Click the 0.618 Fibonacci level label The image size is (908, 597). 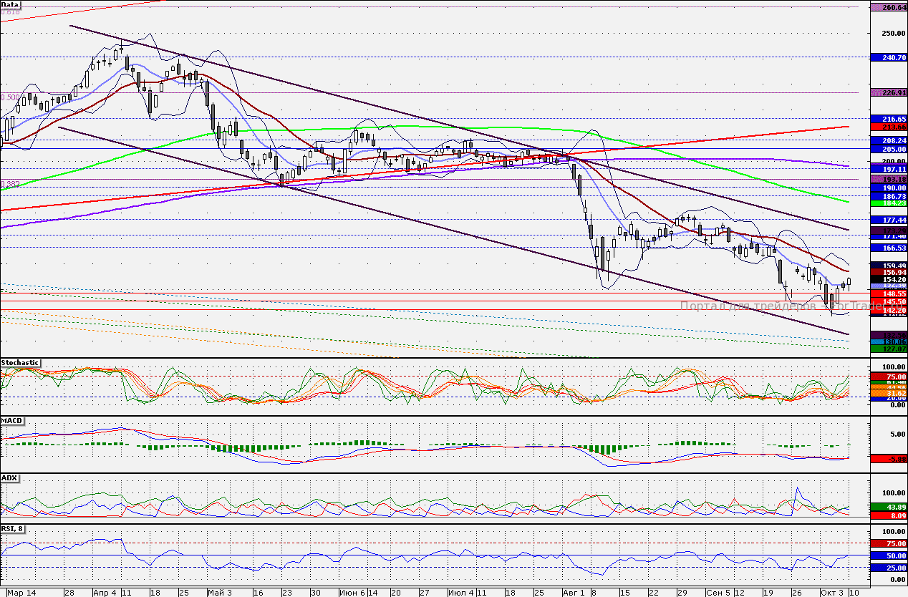tap(9, 12)
